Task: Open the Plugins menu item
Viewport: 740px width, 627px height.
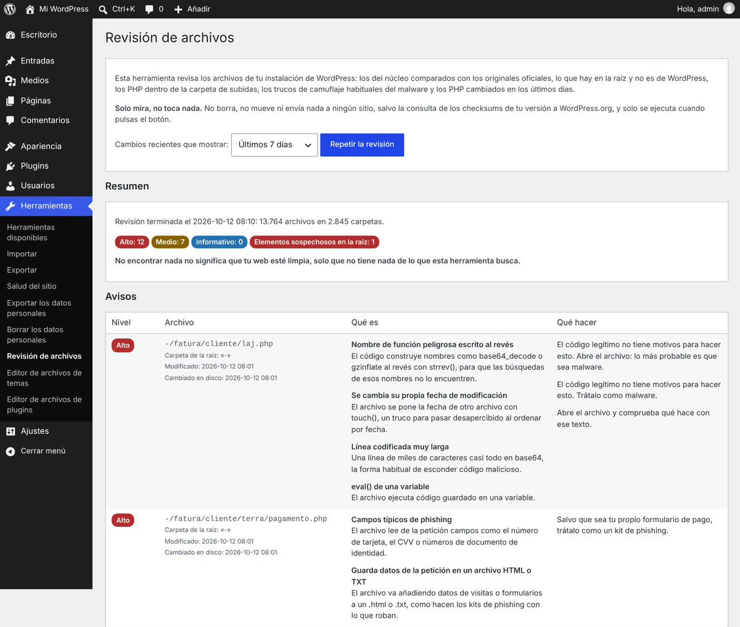Action: [x=46, y=166]
